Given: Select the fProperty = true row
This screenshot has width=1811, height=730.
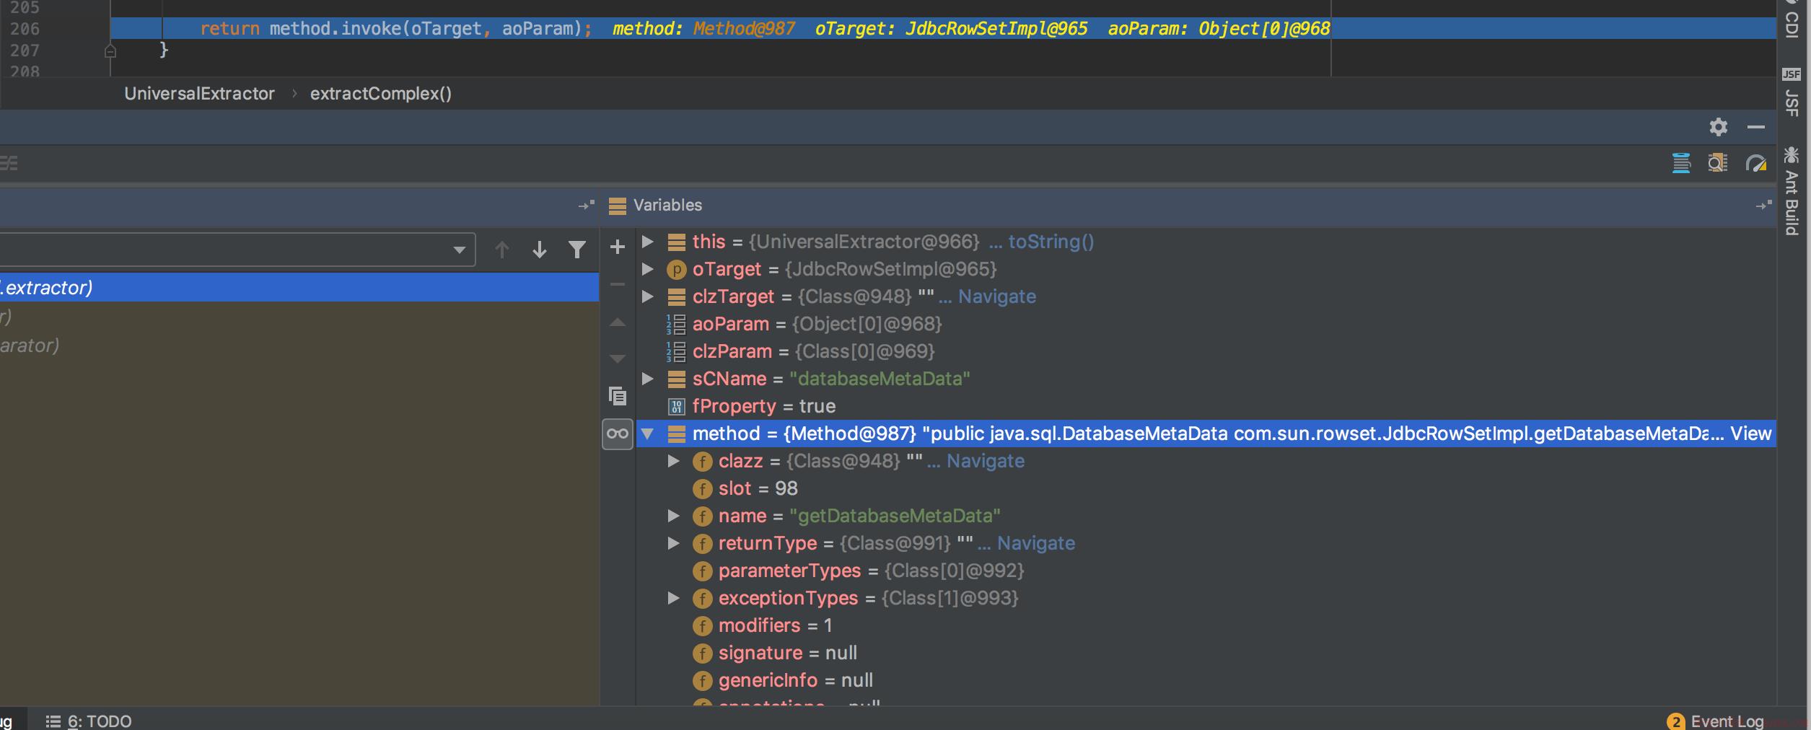Looking at the screenshot, I should tap(1205, 406).
